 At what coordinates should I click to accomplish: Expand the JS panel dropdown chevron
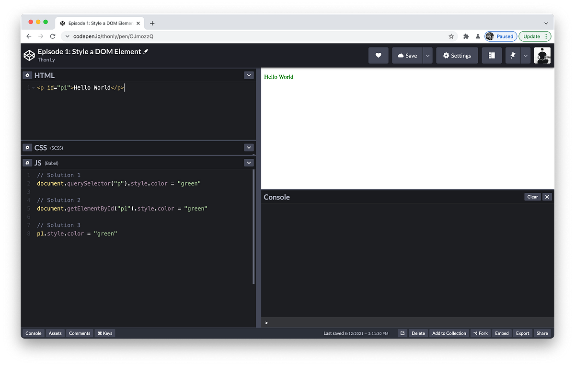tap(249, 163)
